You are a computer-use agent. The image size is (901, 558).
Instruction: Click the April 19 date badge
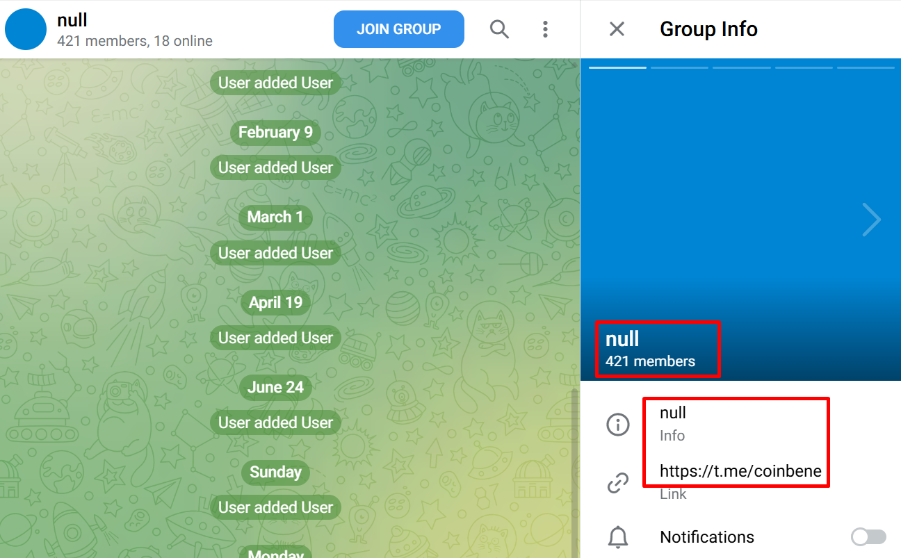click(275, 302)
